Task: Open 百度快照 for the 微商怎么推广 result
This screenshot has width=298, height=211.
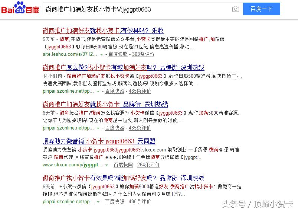Action: point(115,128)
